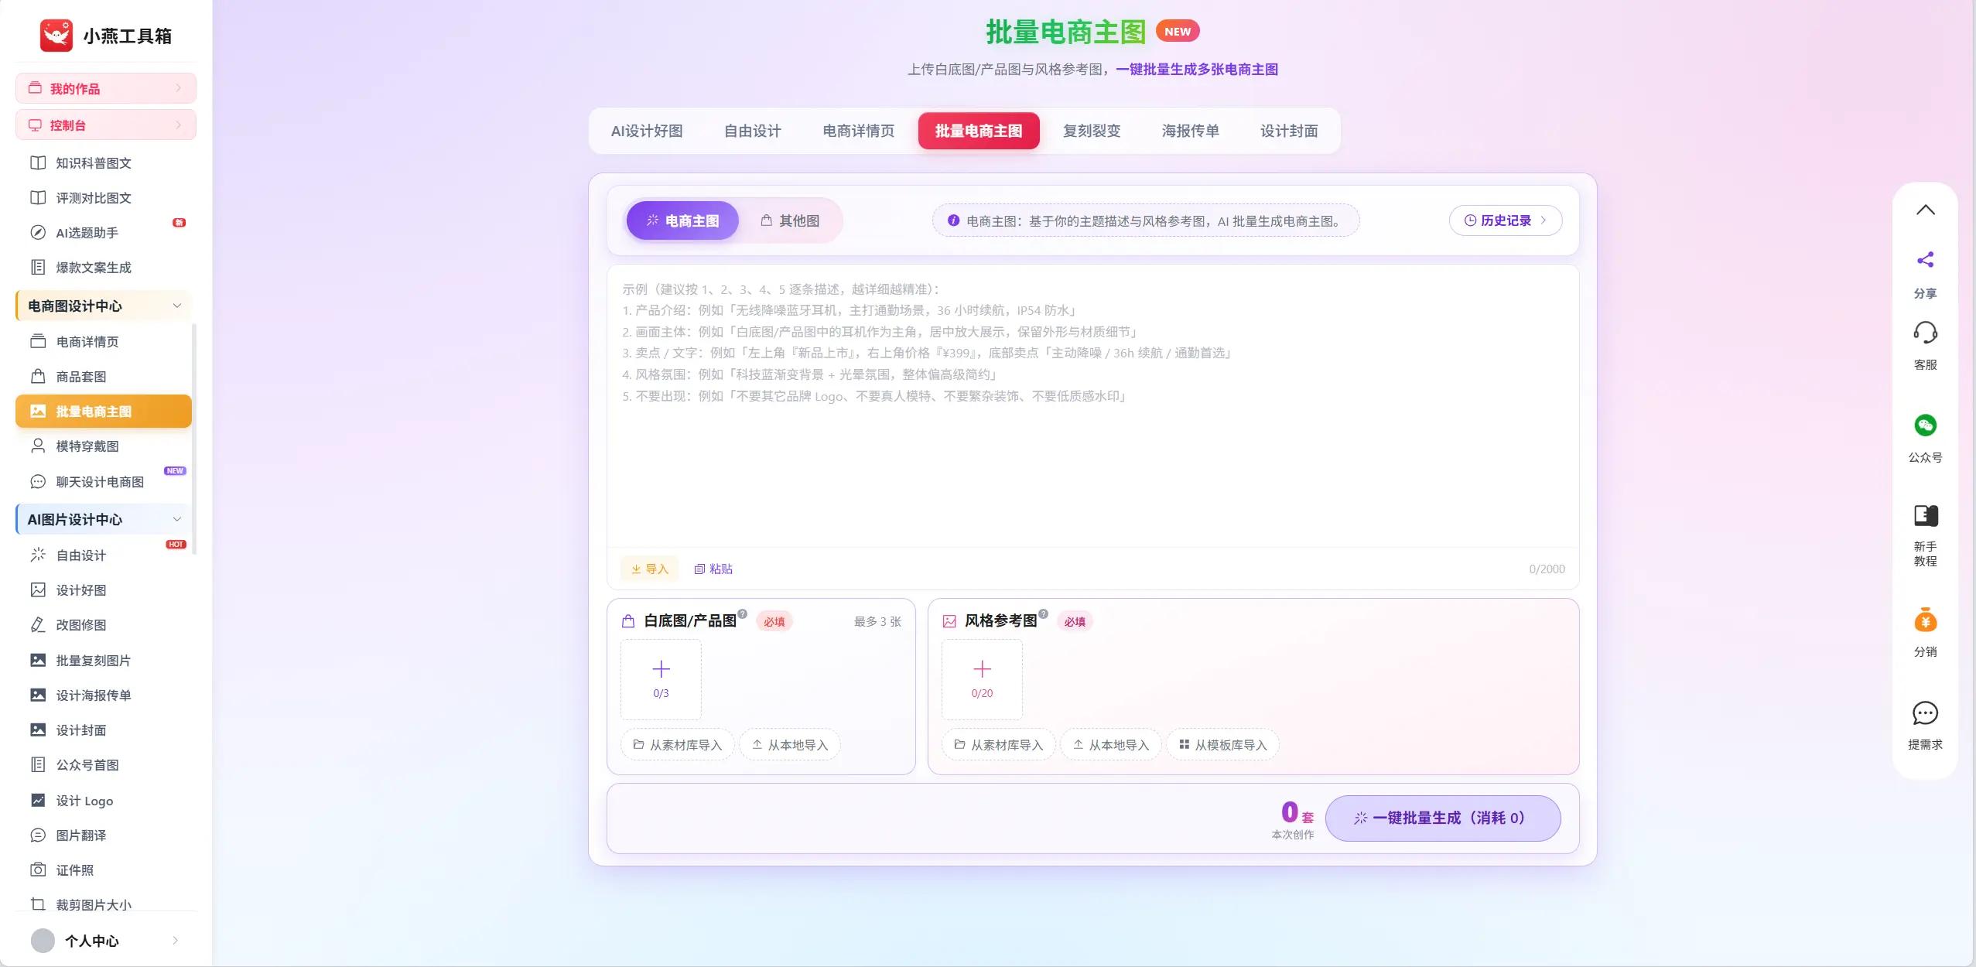This screenshot has width=1976, height=967.
Task: Click the 客服 headset icon
Action: pos(1926,333)
